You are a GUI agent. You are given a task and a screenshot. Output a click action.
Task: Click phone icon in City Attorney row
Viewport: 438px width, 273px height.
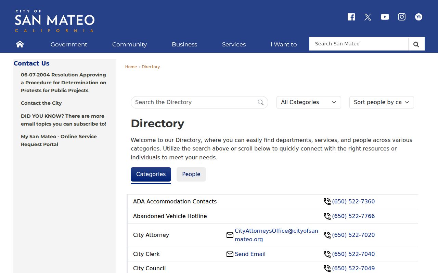pos(327,235)
